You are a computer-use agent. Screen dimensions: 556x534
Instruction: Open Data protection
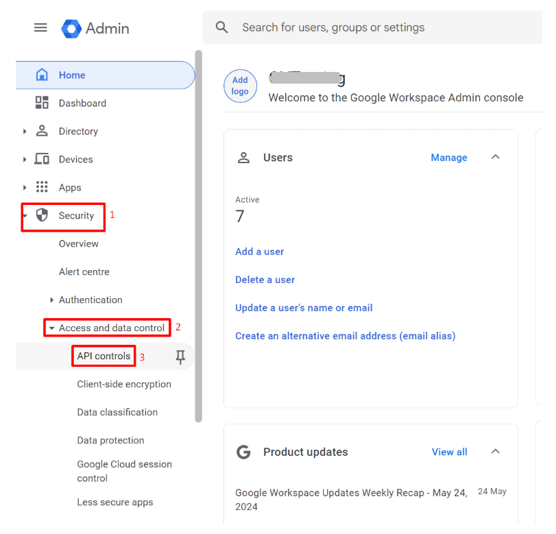click(x=110, y=440)
